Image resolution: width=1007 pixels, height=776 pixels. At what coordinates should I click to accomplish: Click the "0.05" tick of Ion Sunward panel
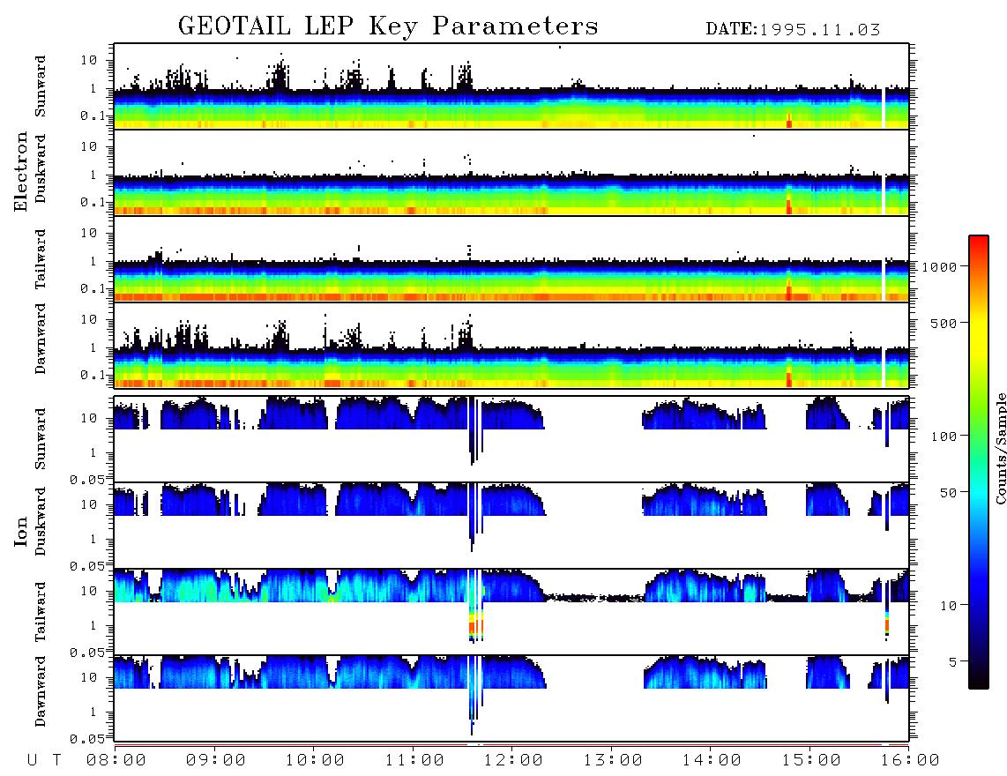pos(87,479)
